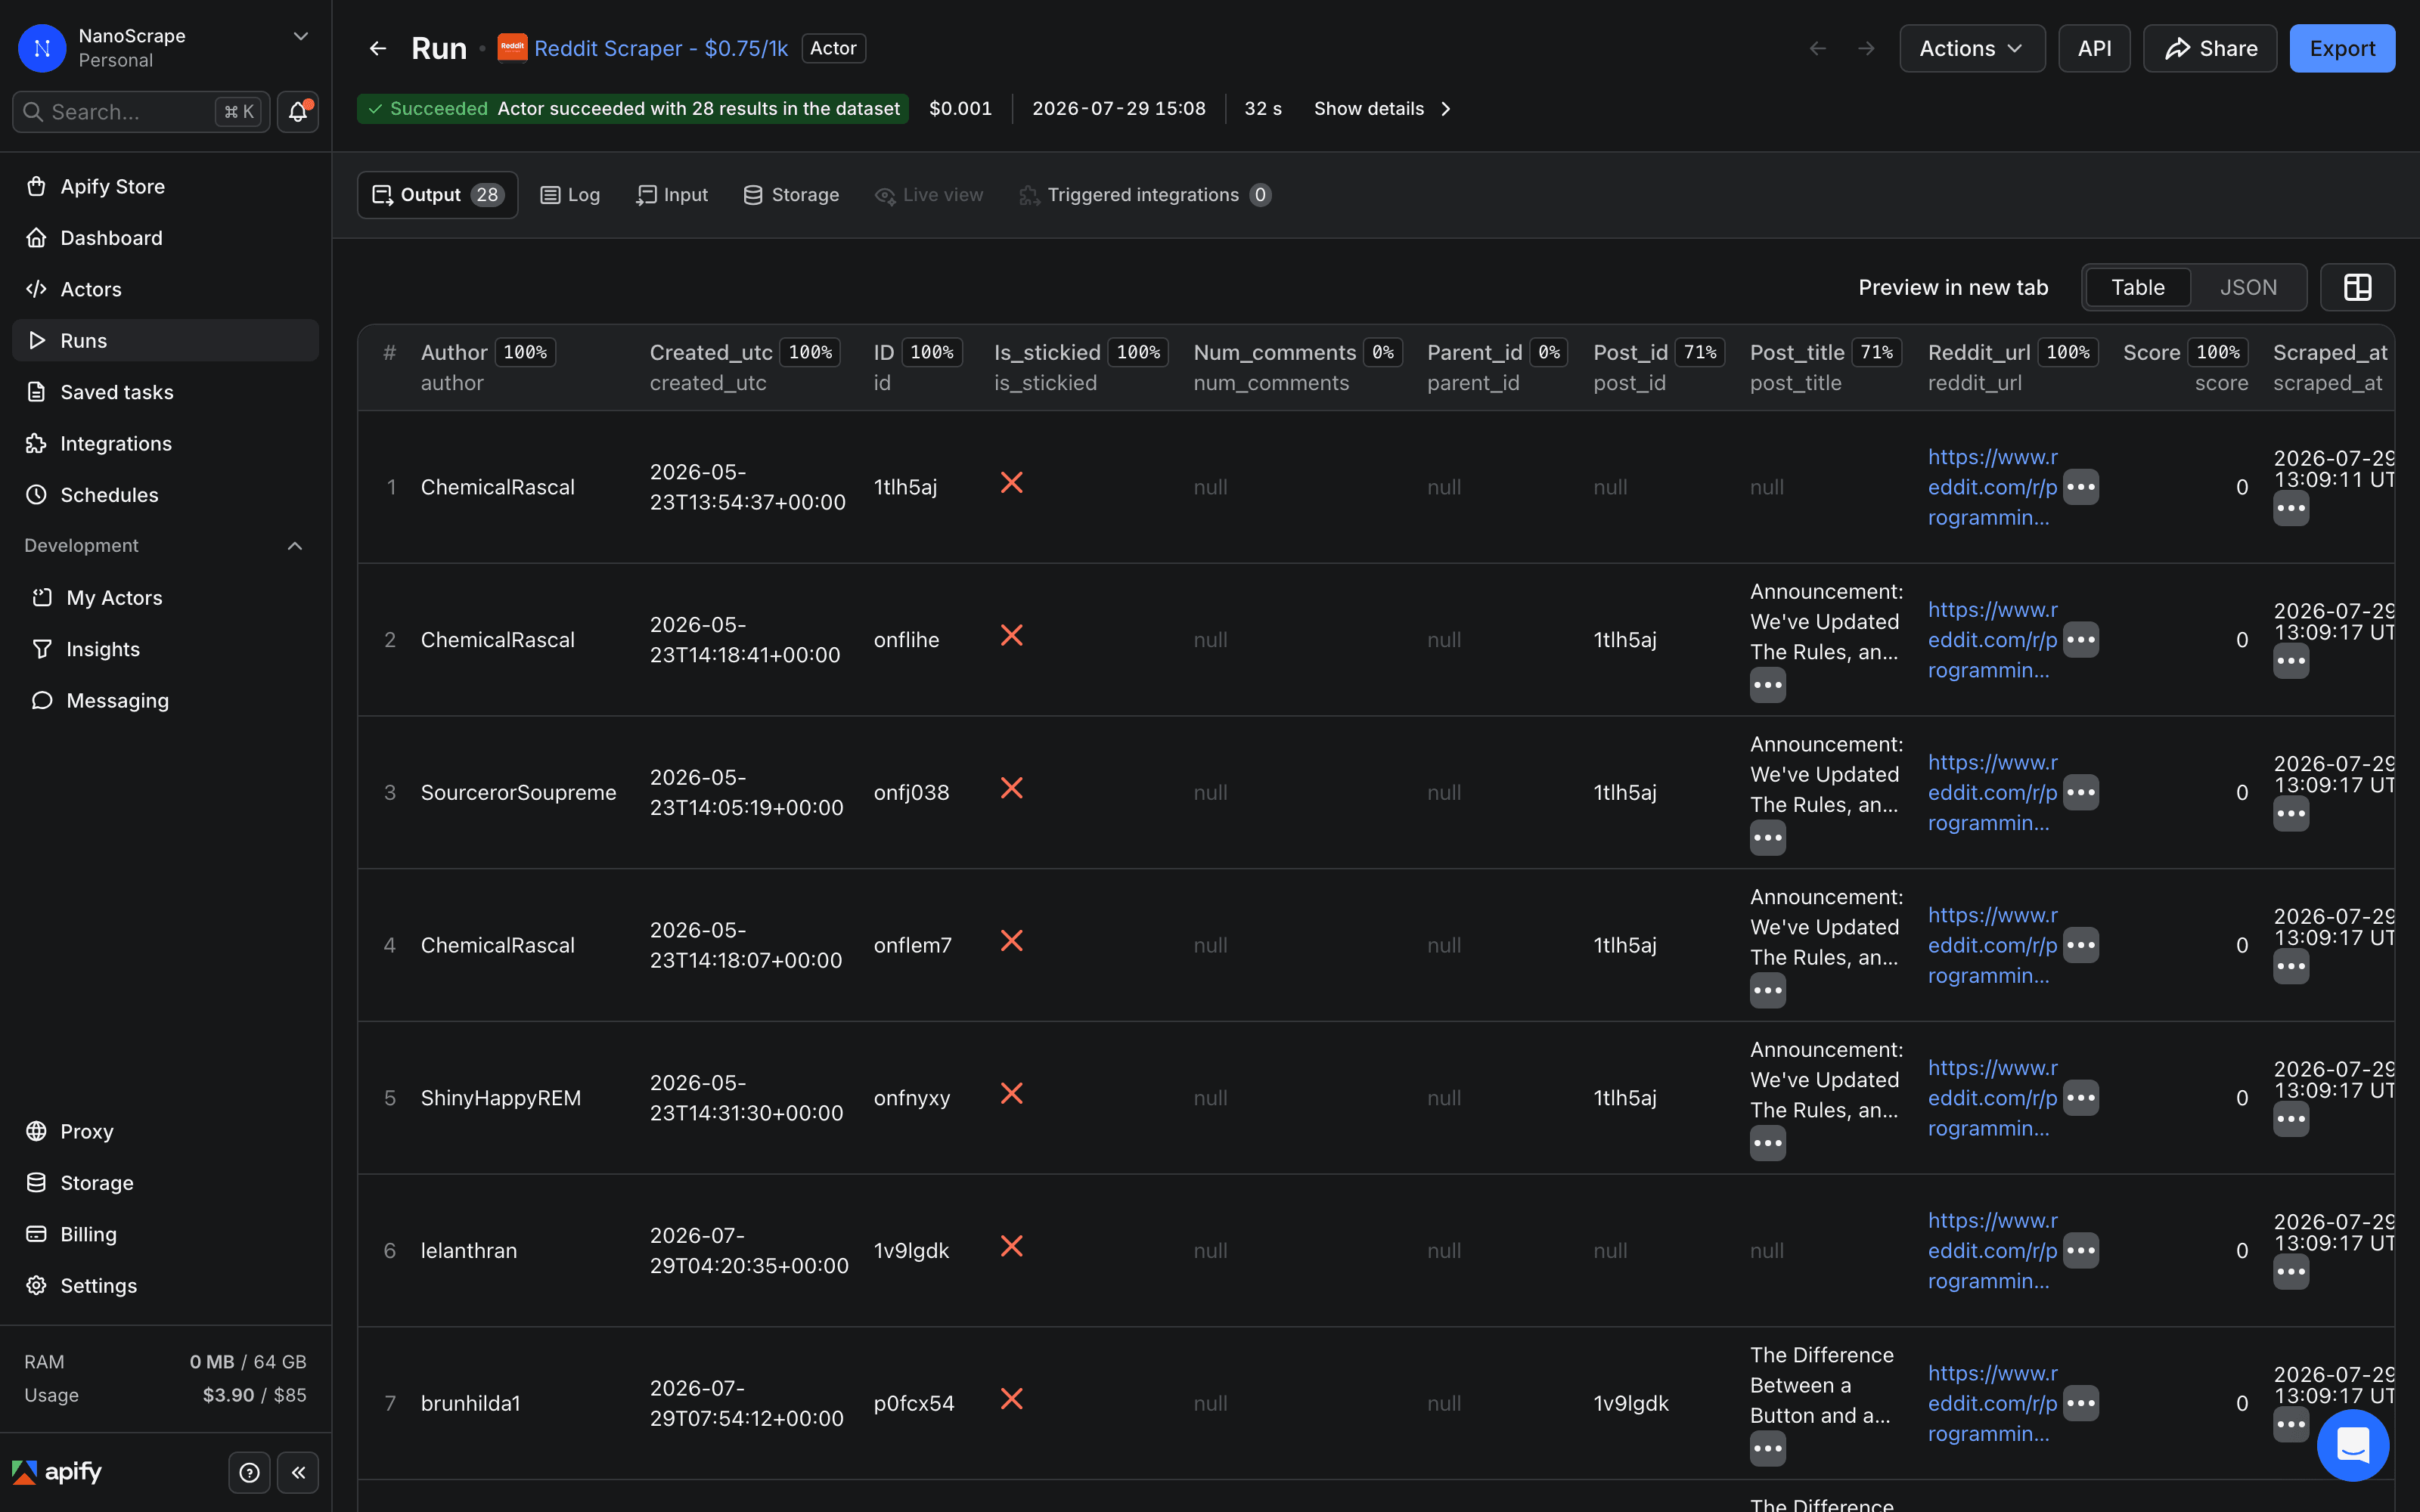Open Proxy settings
Screen dimensions: 2420x1512
(165, 1131)
